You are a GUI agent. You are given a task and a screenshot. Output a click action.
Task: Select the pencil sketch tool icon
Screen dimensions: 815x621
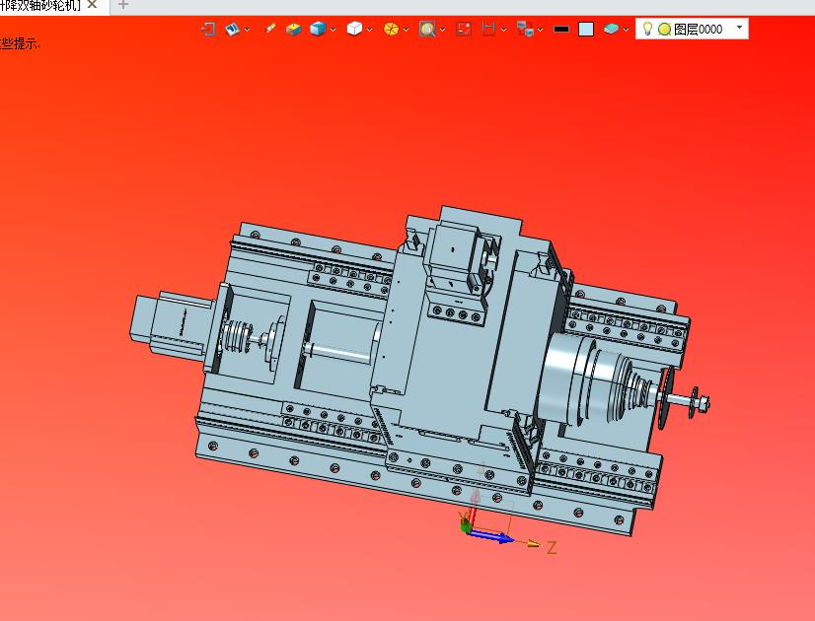(269, 29)
